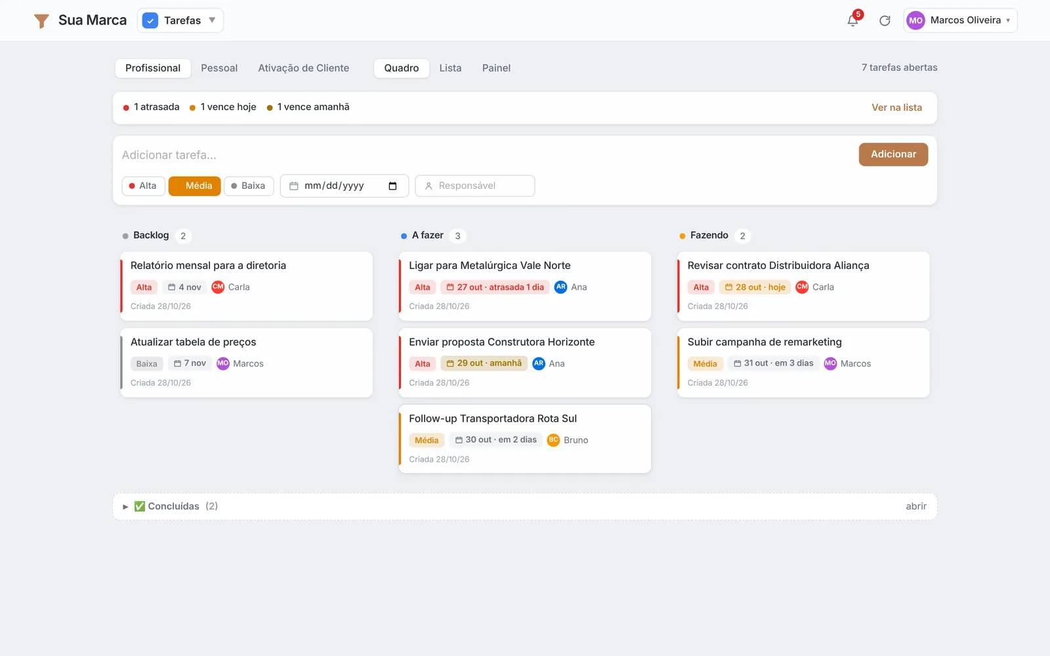Click abrir on the Concluídas row
Screen dimensions: 1050x656
(x=916, y=506)
